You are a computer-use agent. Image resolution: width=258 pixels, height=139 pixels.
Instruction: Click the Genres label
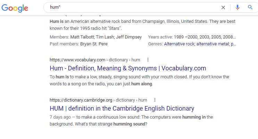[x=156, y=44]
